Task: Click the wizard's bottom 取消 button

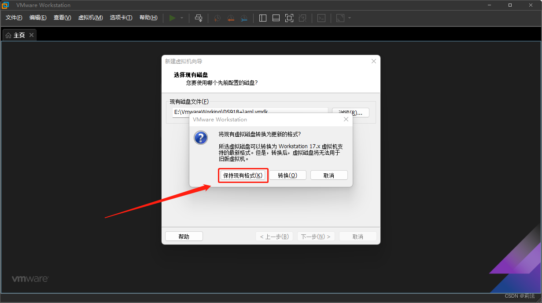Action: click(x=358, y=237)
